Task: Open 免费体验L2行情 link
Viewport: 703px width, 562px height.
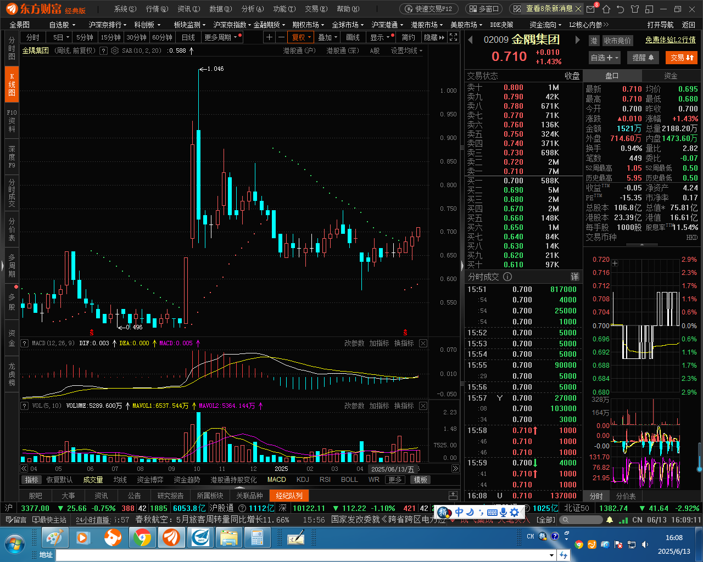Action: (x=670, y=40)
